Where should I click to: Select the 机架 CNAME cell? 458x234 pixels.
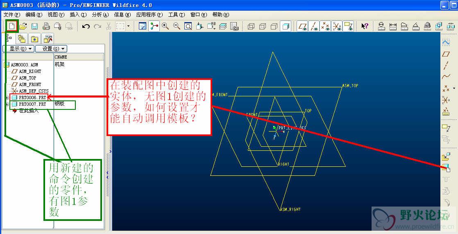pos(59,64)
